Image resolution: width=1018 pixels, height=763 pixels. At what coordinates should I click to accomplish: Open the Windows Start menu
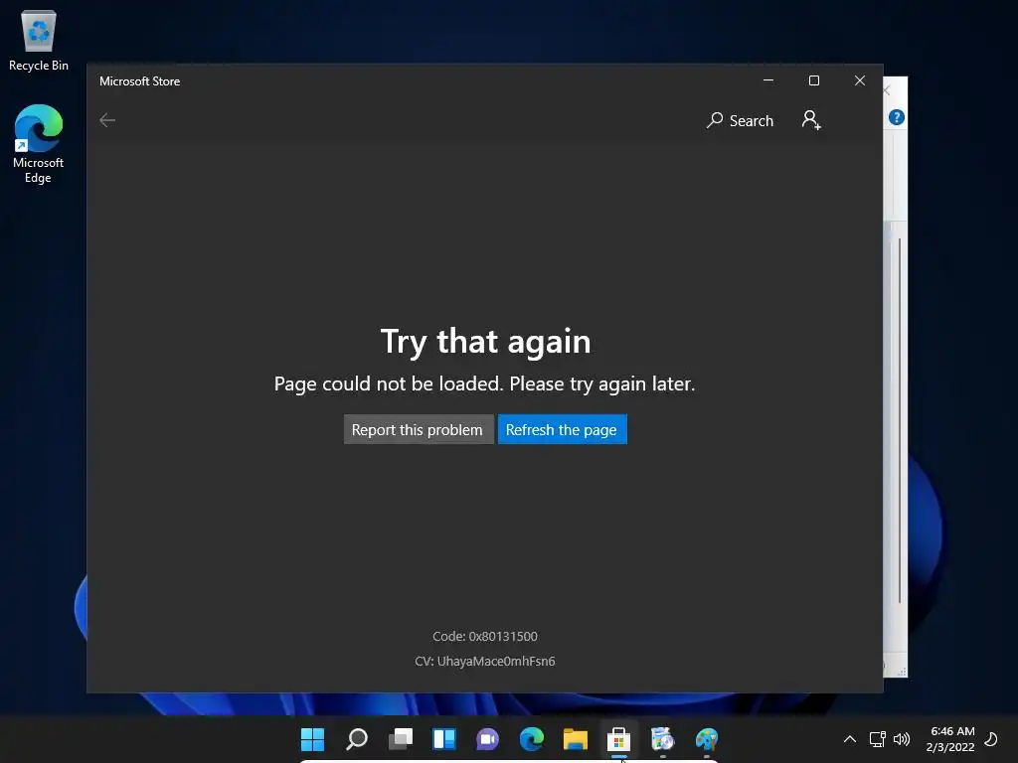click(312, 739)
